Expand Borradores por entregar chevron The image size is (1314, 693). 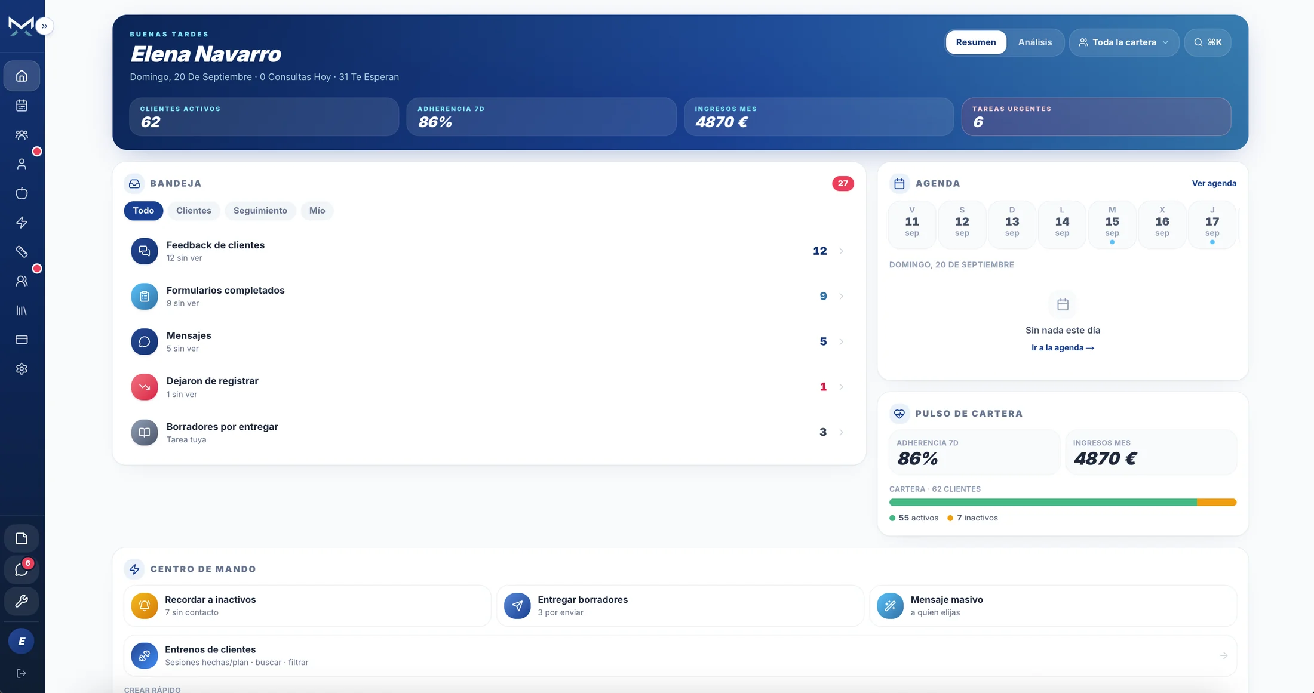(841, 432)
